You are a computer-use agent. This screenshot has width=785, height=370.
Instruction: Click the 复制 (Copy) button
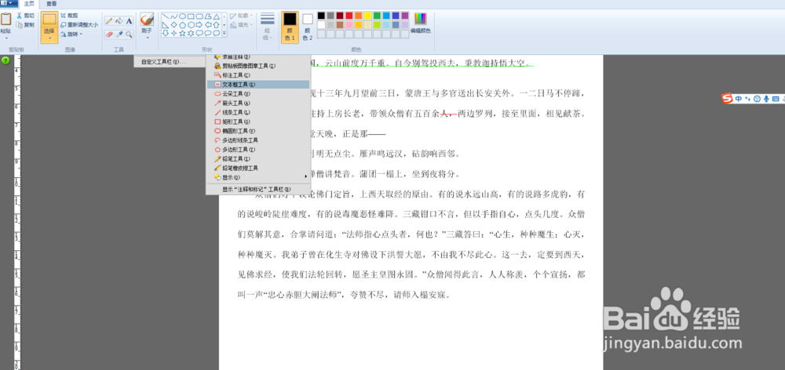point(25,24)
